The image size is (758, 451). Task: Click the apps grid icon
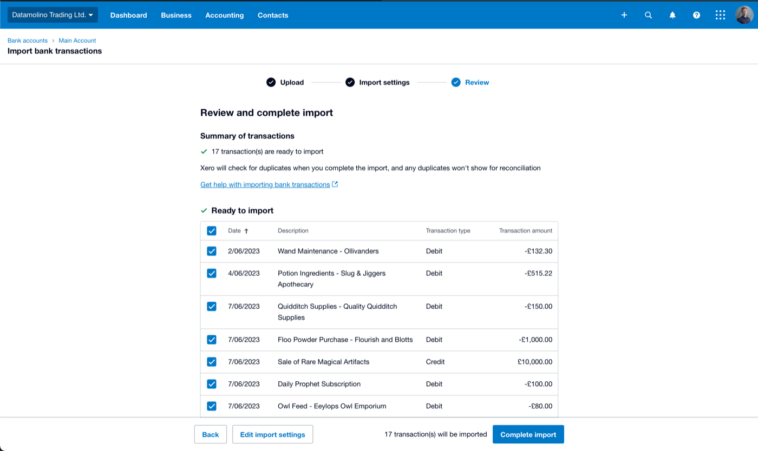point(720,15)
